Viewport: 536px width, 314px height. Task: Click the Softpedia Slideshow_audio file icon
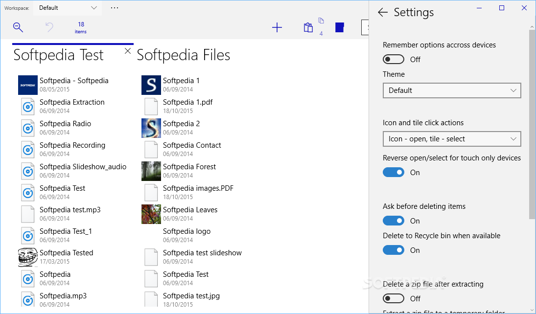pos(28,171)
